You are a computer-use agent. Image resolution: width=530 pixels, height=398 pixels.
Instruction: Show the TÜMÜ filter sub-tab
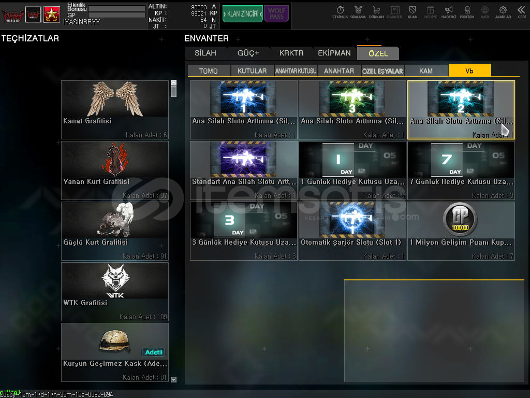click(x=209, y=70)
